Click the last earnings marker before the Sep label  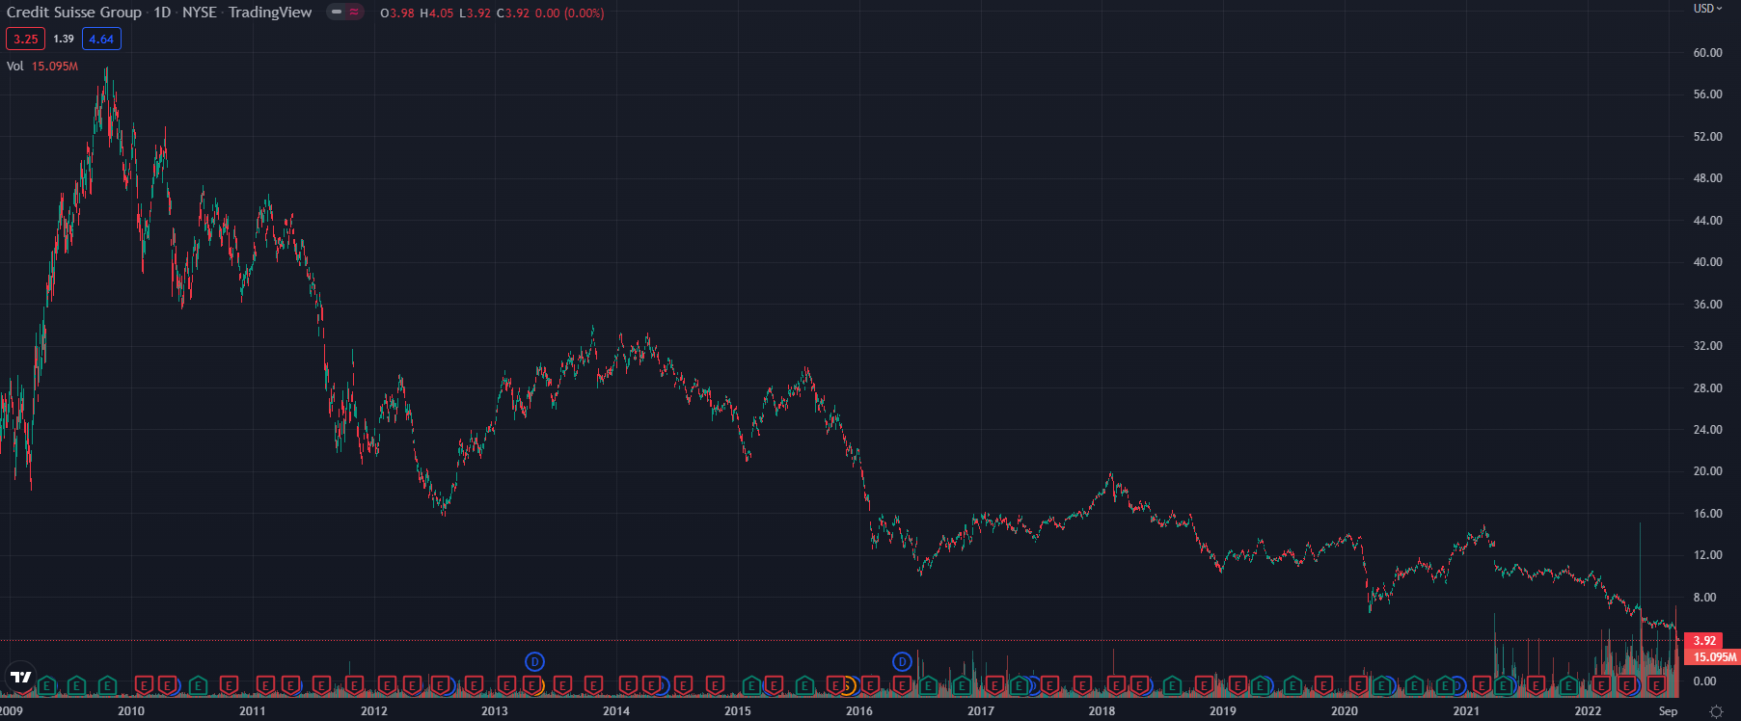tap(1656, 685)
